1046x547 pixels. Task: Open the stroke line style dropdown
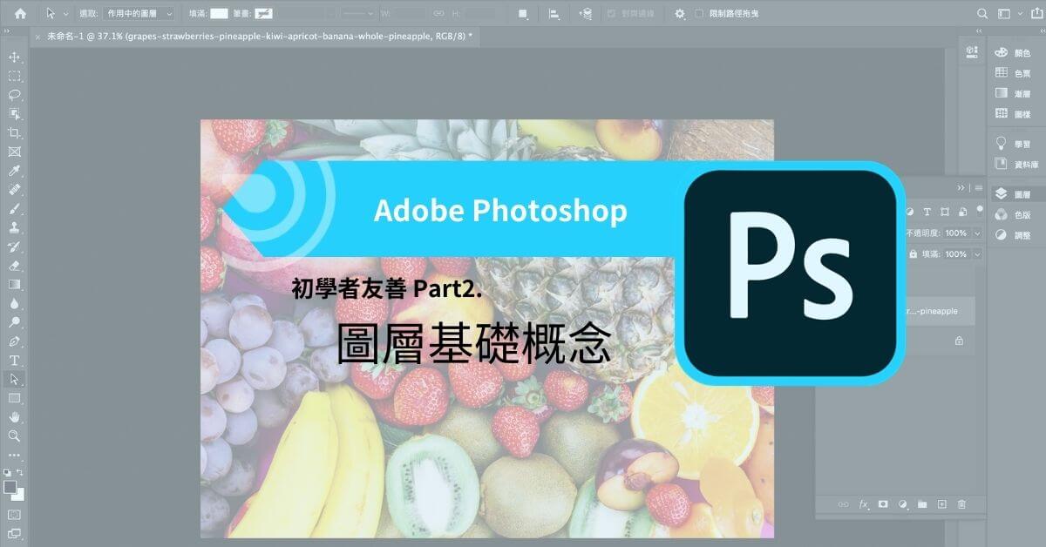357,14
